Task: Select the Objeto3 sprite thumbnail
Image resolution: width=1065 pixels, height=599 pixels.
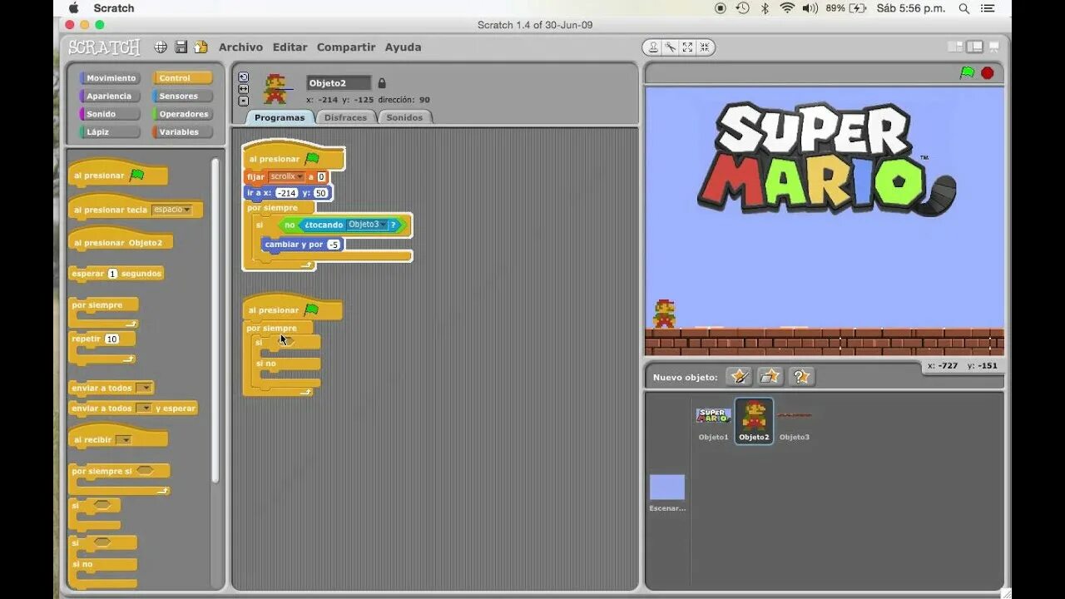Action: (x=794, y=422)
